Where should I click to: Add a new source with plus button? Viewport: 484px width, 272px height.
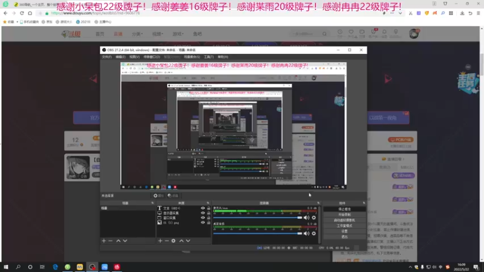160,241
